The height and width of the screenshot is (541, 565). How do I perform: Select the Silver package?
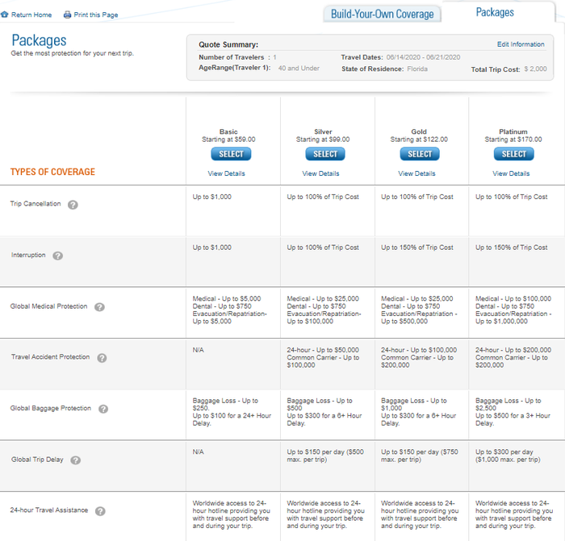click(x=325, y=154)
